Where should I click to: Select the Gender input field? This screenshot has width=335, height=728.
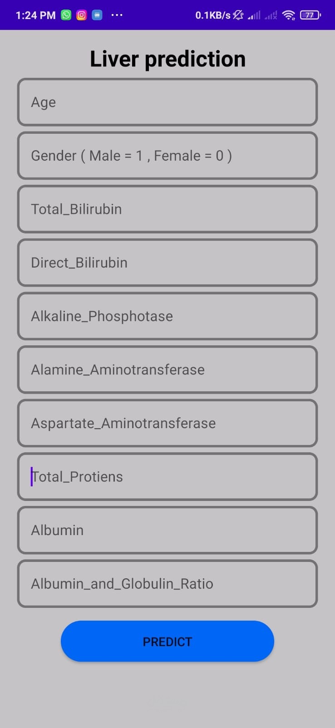[x=167, y=156]
